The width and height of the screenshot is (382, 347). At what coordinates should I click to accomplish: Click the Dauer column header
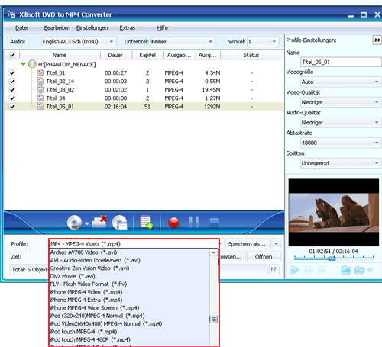[115, 55]
